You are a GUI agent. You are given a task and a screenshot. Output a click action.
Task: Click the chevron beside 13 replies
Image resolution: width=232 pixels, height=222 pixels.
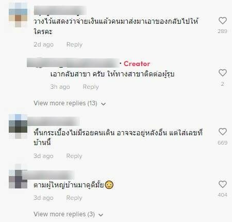[103, 104]
